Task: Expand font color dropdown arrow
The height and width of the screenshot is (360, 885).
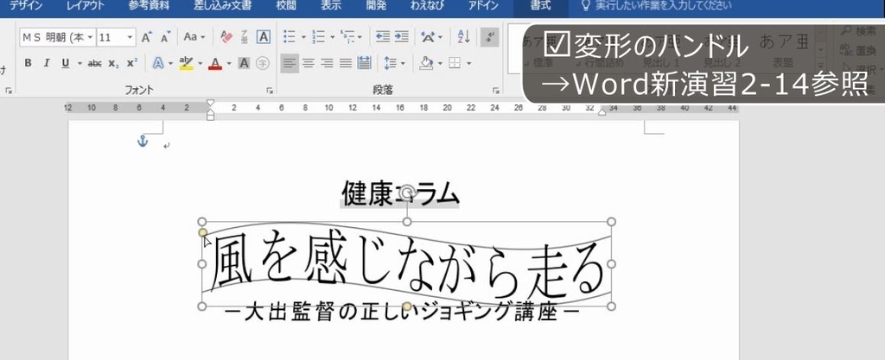Action: [229, 64]
